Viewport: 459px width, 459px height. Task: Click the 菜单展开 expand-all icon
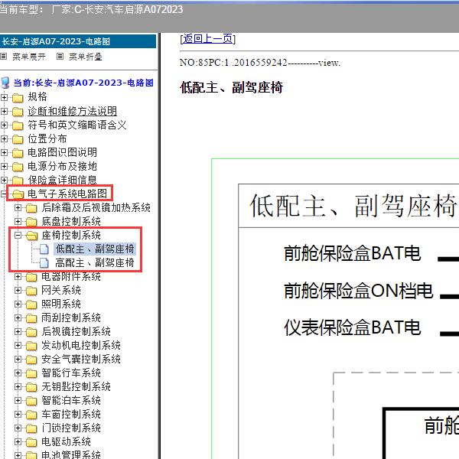click(4, 56)
